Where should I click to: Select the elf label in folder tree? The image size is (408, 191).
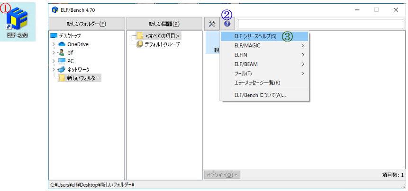click(x=70, y=53)
